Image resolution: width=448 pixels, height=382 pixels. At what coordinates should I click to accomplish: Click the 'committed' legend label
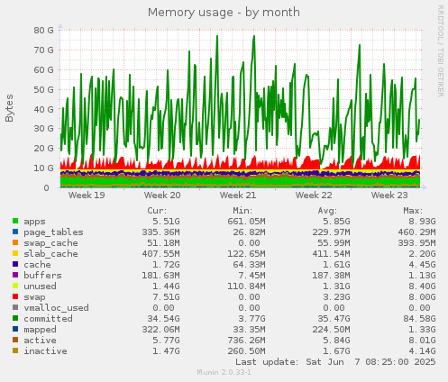pyautogui.click(x=48, y=319)
